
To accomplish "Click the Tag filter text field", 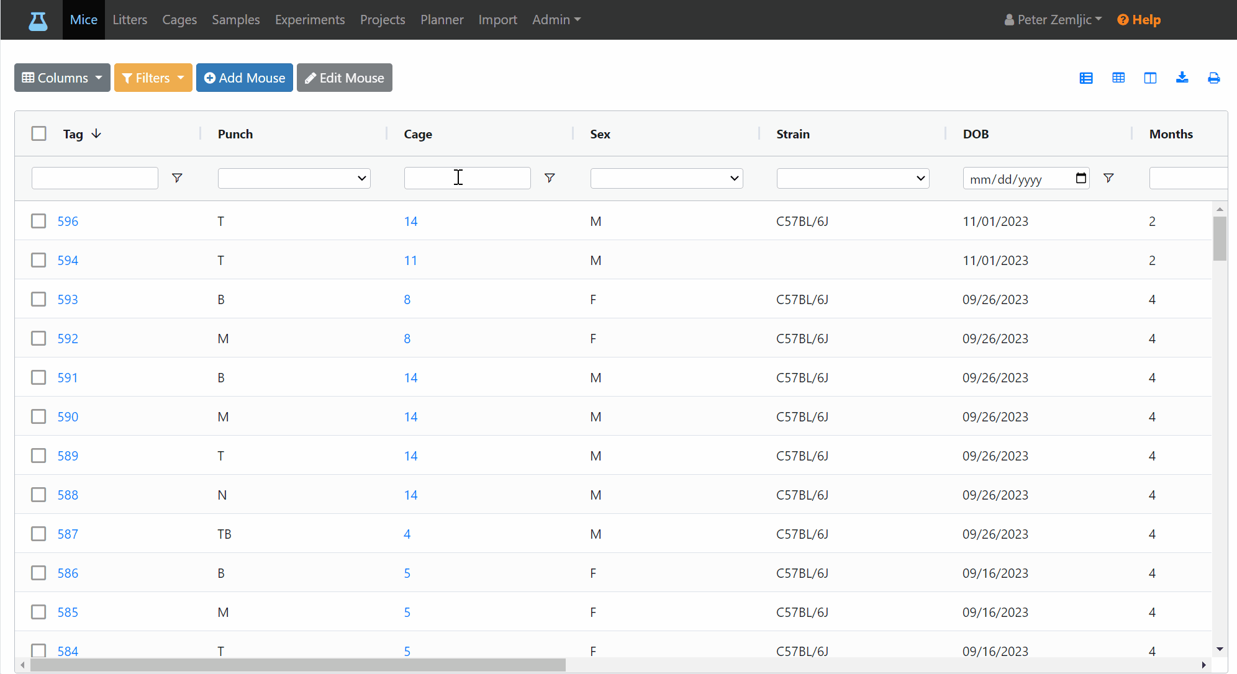I will [x=95, y=178].
